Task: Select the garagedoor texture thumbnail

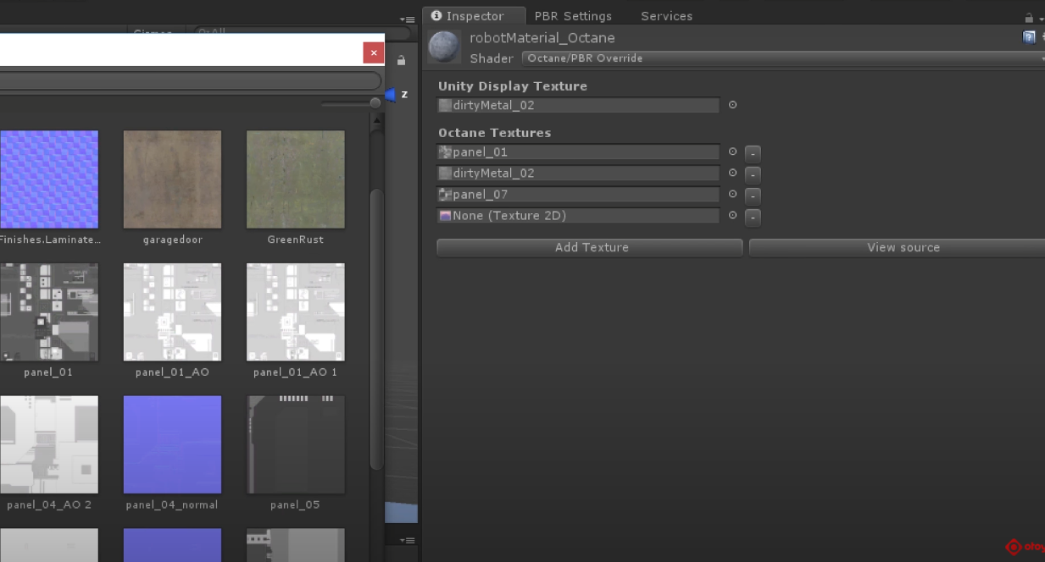Action: click(172, 179)
